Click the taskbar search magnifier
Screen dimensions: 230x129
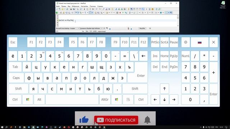tap(6, 127)
